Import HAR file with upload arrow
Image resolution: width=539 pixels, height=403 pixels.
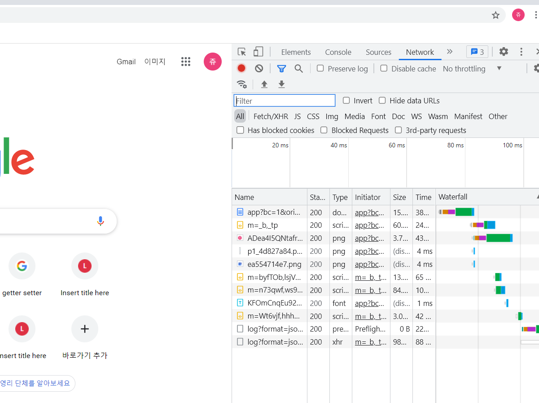click(264, 84)
